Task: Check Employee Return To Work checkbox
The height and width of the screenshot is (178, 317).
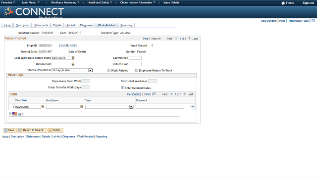Action: coord(137,70)
